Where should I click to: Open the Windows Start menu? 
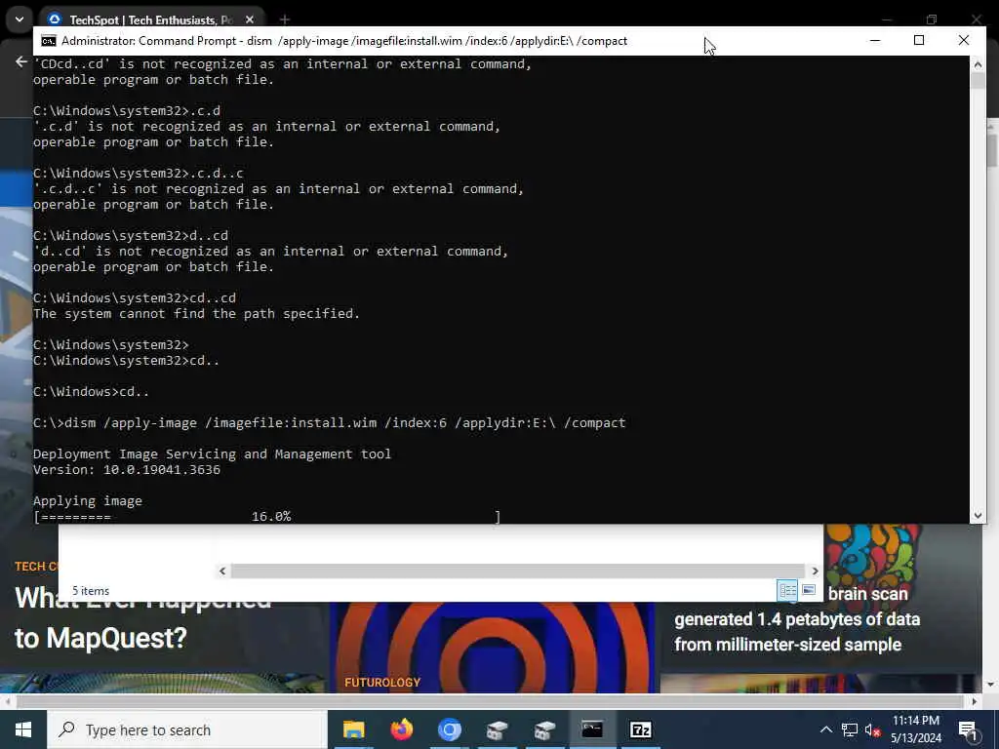(23, 729)
